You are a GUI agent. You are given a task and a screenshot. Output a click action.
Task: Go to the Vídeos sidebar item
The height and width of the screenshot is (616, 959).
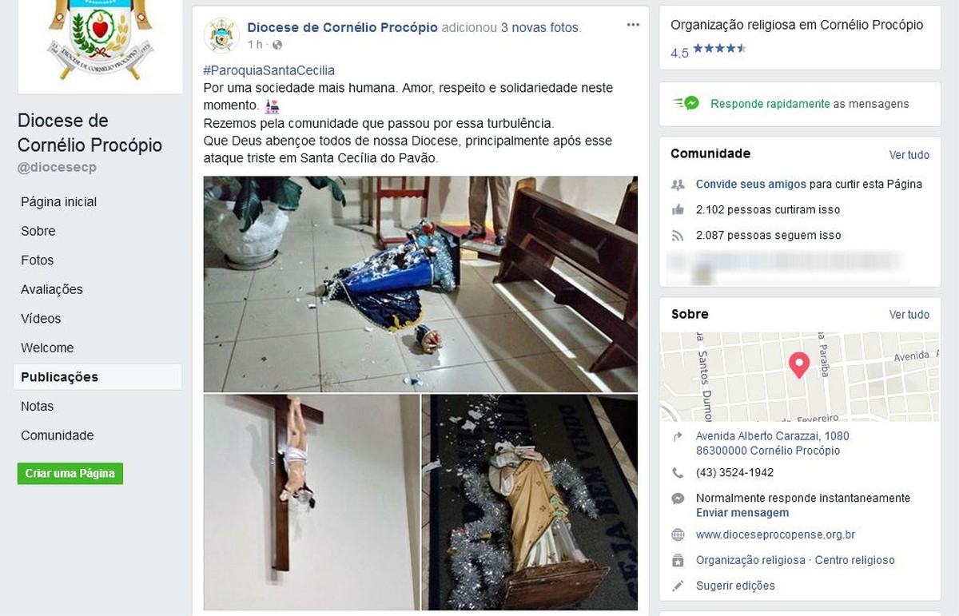click(41, 319)
